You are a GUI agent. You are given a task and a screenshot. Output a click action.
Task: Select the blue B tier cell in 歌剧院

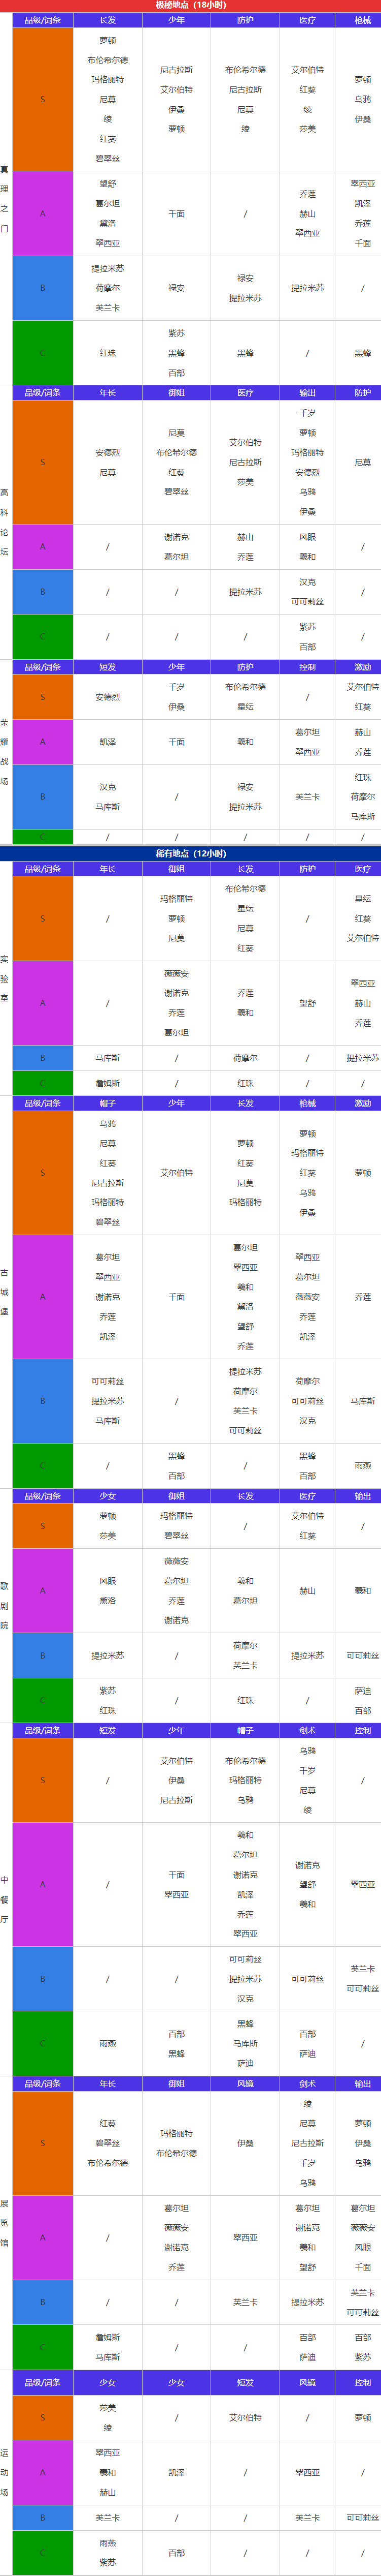[x=43, y=1656]
